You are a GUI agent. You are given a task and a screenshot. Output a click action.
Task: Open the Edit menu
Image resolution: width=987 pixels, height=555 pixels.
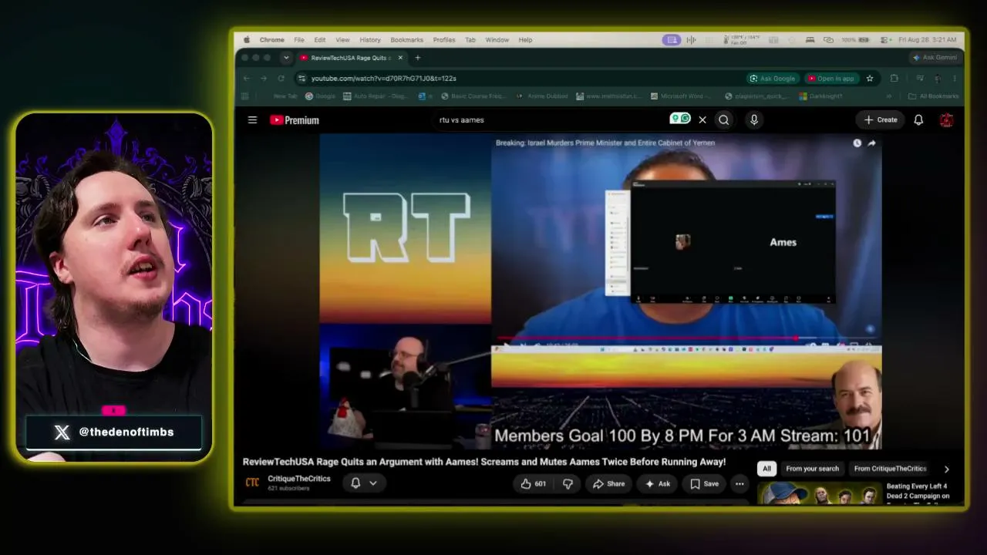coord(320,40)
